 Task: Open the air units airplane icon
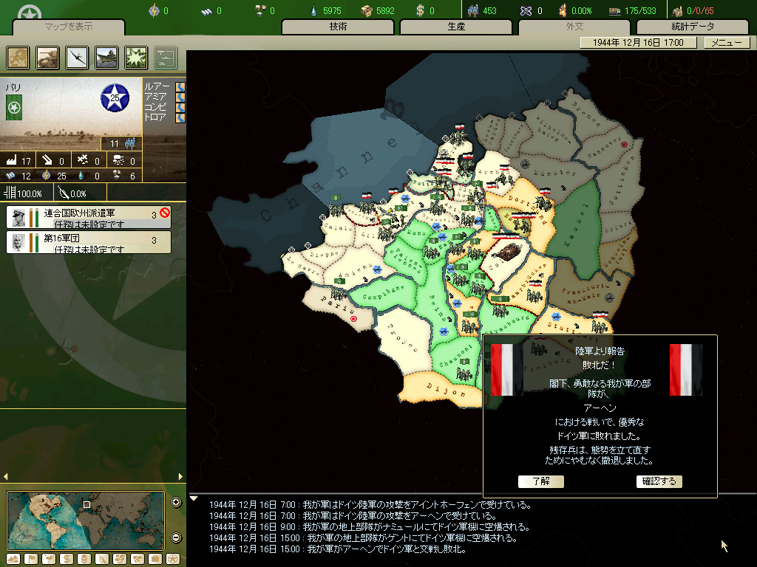pos(77,58)
